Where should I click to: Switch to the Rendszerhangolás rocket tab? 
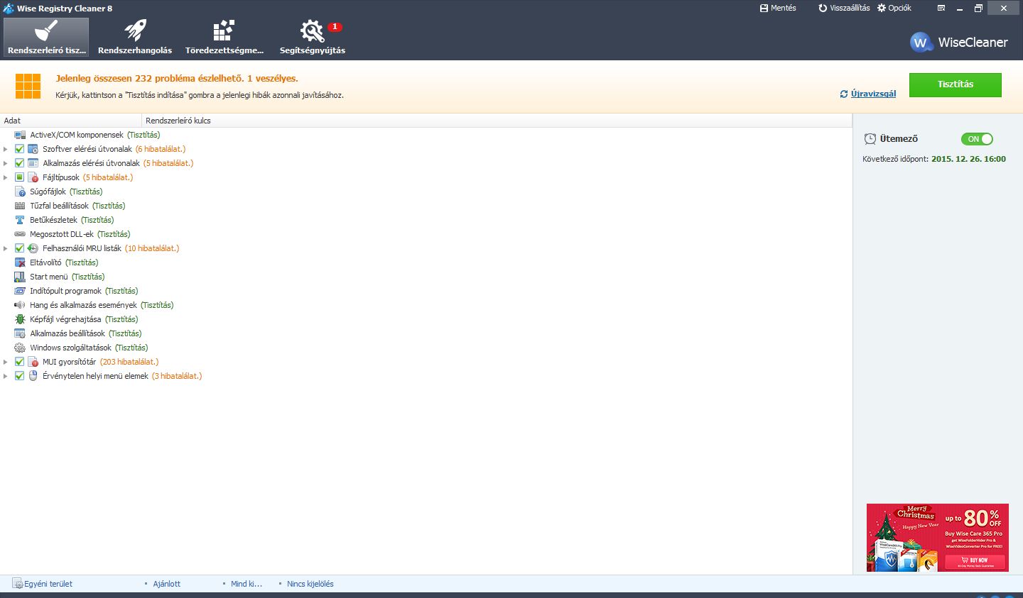coord(135,37)
